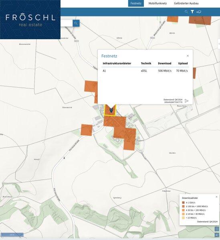Click the blue search button beside the input
This screenshot has height=240, width=220.
tap(76, 23)
